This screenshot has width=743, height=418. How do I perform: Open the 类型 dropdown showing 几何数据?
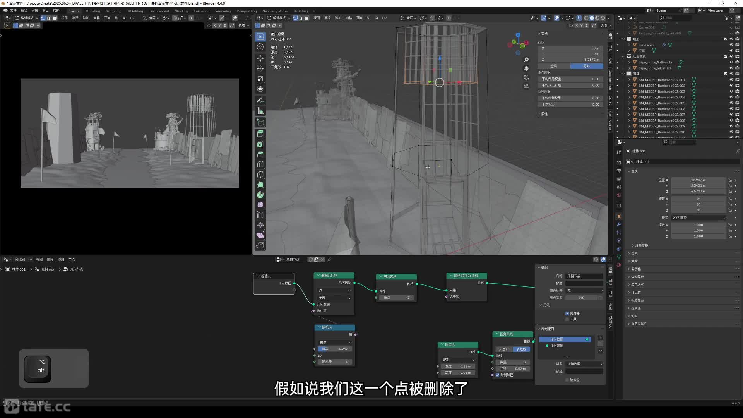(x=584, y=364)
